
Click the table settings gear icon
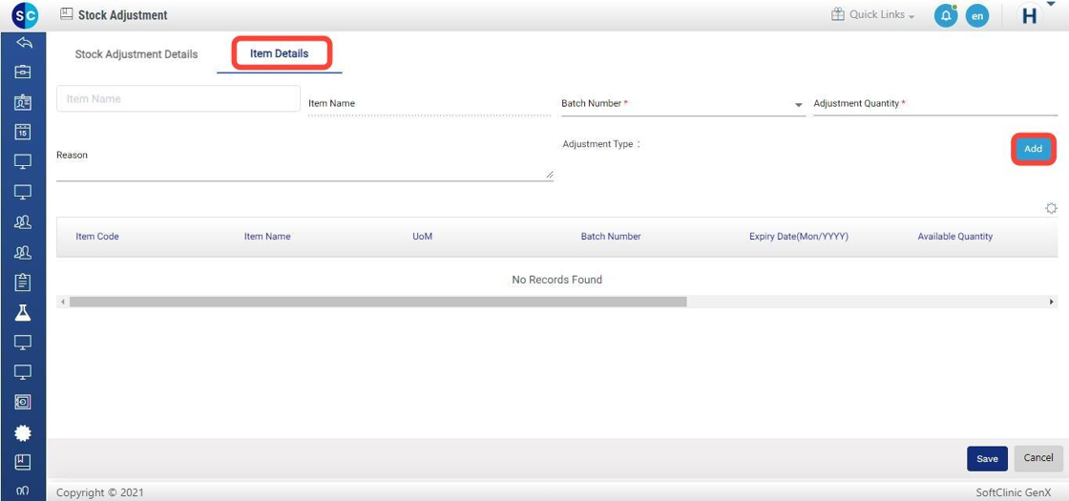tap(1051, 208)
